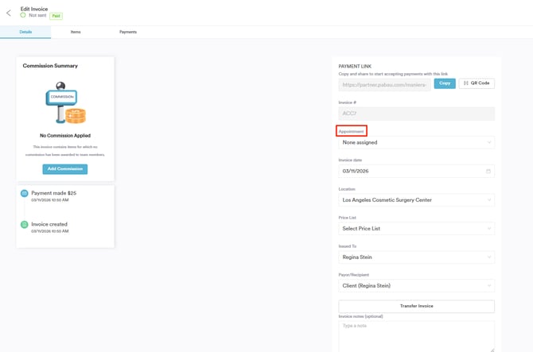Click the Payment made timeline icon
Image resolution: width=533 pixels, height=352 pixels.
25,193
